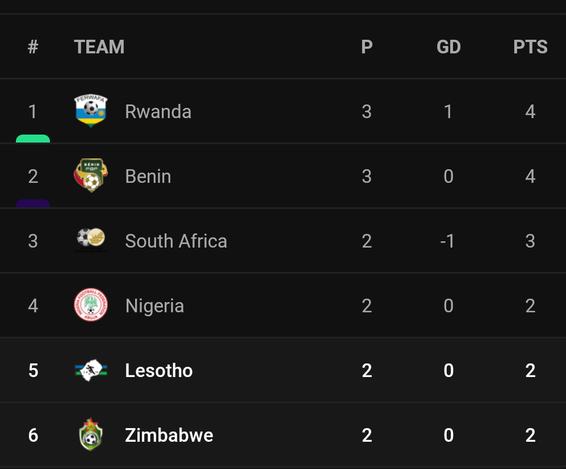Open the Benin team name link
This screenshot has width=566, height=469.
(x=148, y=176)
